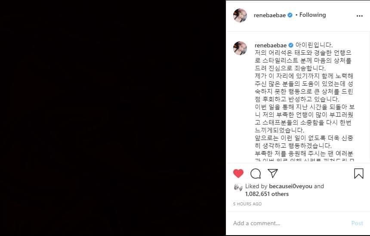This screenshot has width=370, height=236.
Task: Click the verified badge beside caption username
Action: [x=291, y=45]
